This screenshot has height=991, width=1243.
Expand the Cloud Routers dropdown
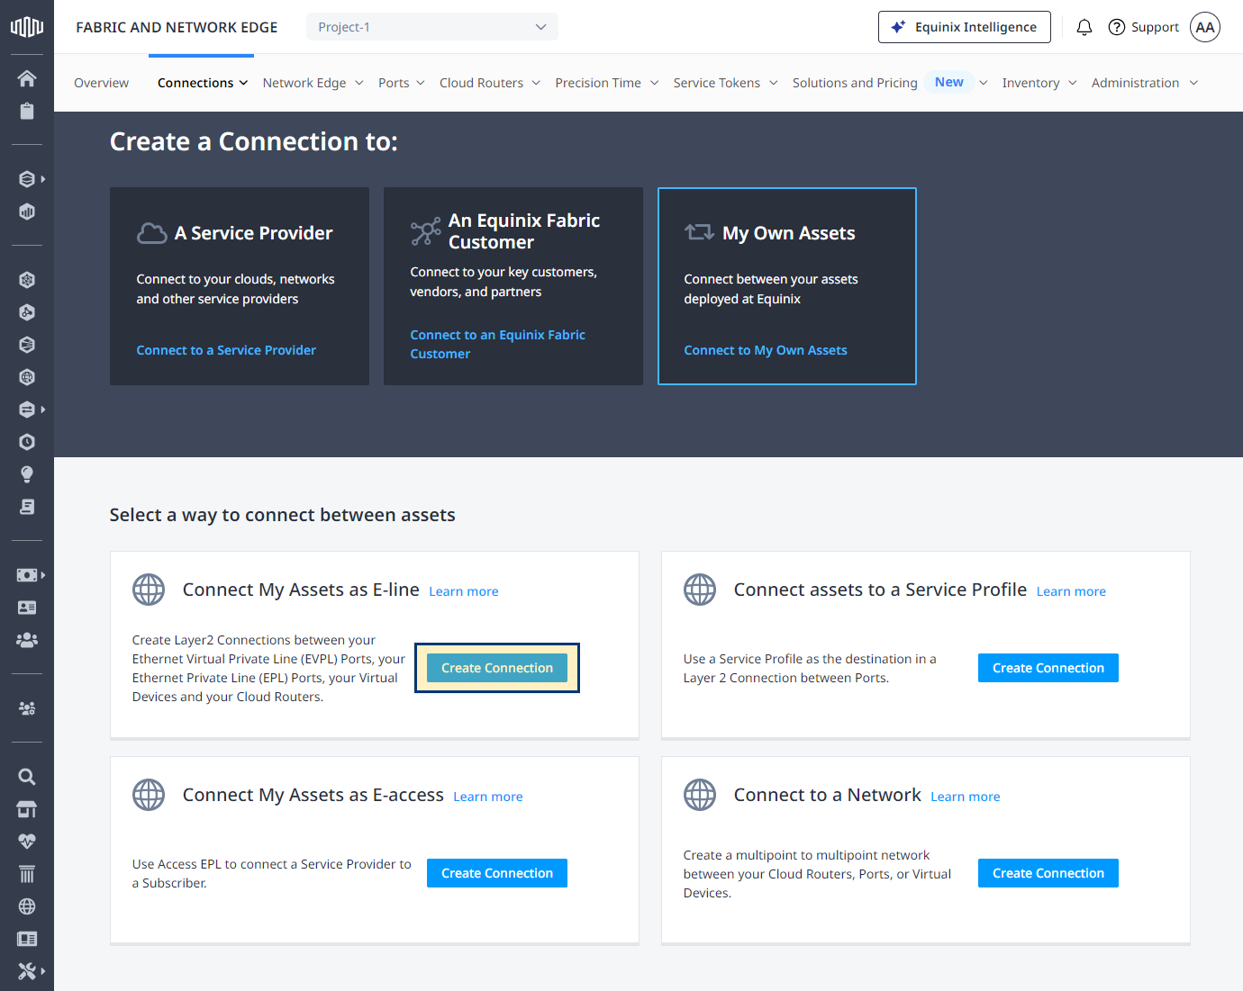point(489,83)
